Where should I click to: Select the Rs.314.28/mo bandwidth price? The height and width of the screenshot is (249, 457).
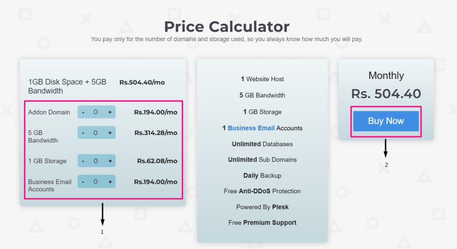point(156,133)
